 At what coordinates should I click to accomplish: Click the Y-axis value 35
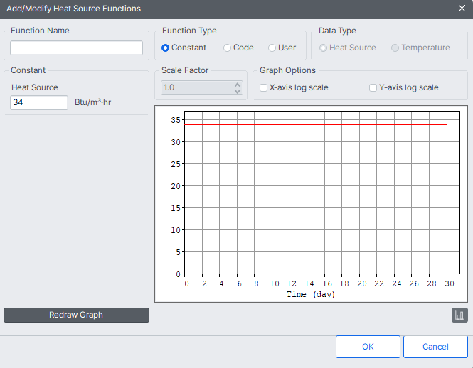pyautogui.click(x=176, y=120)
